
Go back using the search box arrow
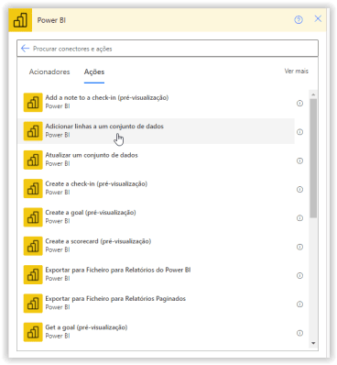coord(25,49)
